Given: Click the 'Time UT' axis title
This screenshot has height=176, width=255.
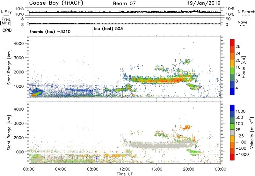Looking at the screenshot, I should point(125,174).
